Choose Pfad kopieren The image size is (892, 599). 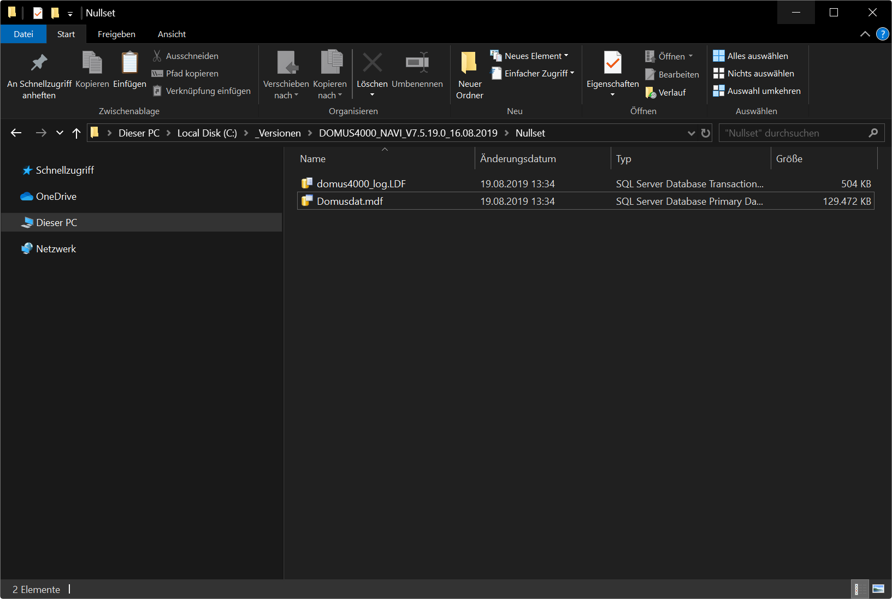[185, 73]
